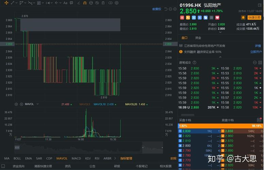Screen dimensions: 264x170
Task: Click the chart time range navigator bar
Action: pos(78,148)
